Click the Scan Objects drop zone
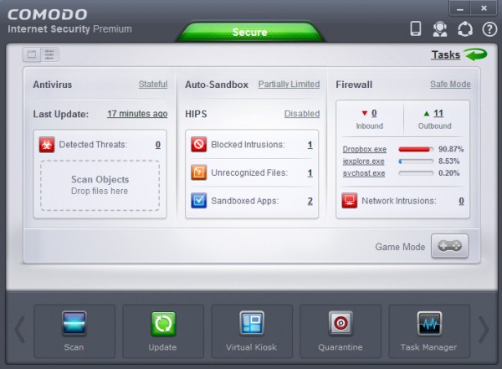The image size is (502, 369). [100, 185]
